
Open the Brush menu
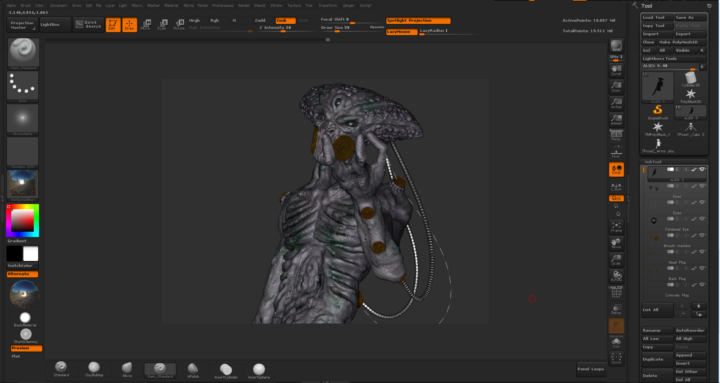[x=25, y=6]
